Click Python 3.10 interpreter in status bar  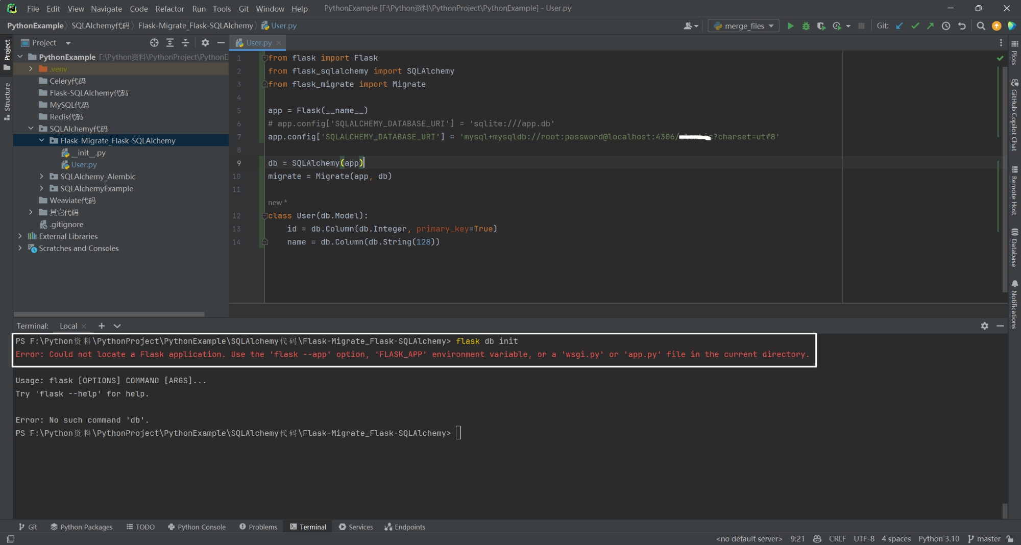(938, 538)
